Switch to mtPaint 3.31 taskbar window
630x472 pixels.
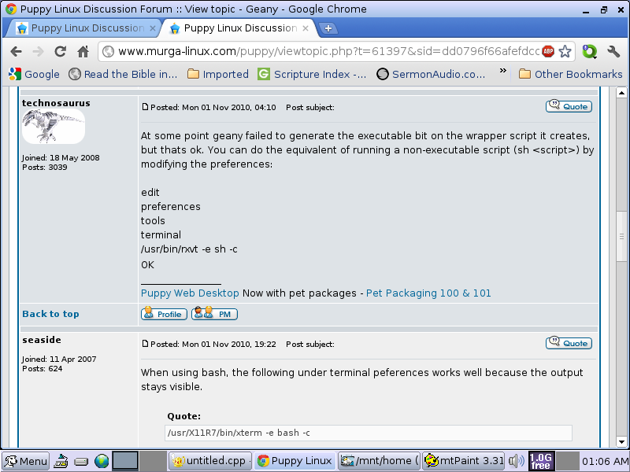pos(464,461)
